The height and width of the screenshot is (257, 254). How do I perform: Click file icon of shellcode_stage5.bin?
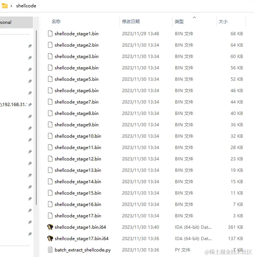50,79
